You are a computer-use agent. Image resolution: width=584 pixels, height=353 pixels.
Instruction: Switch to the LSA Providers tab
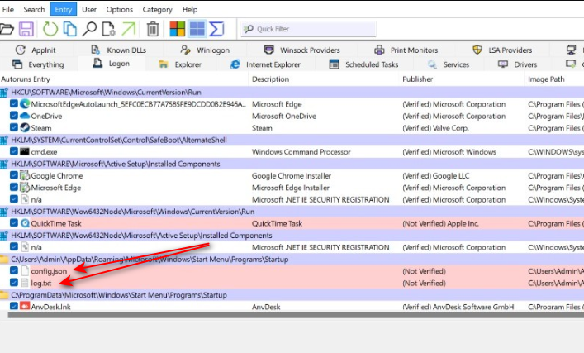coord(502,50)
